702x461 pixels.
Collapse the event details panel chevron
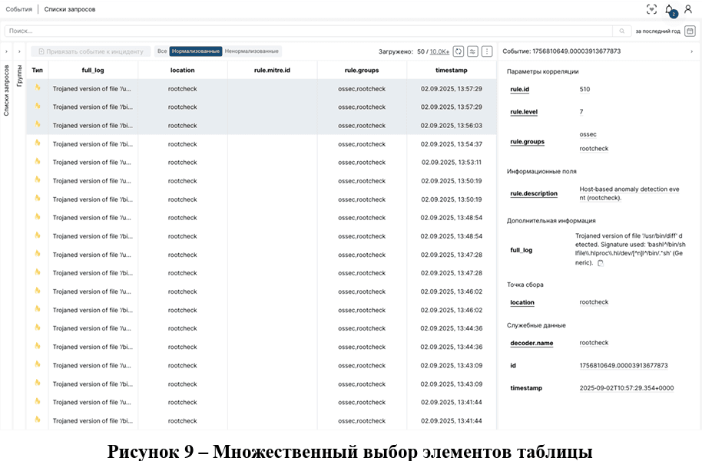pos(692,51)
